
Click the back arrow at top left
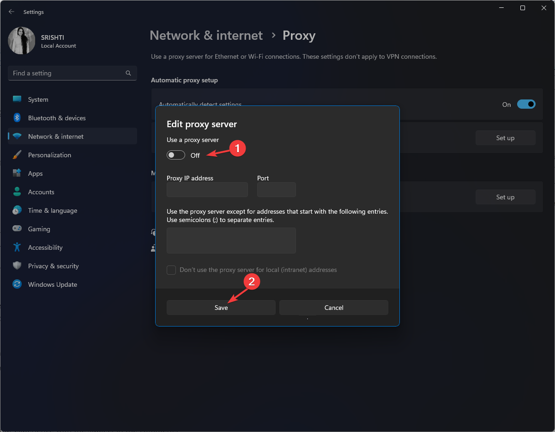coord(11,12)
